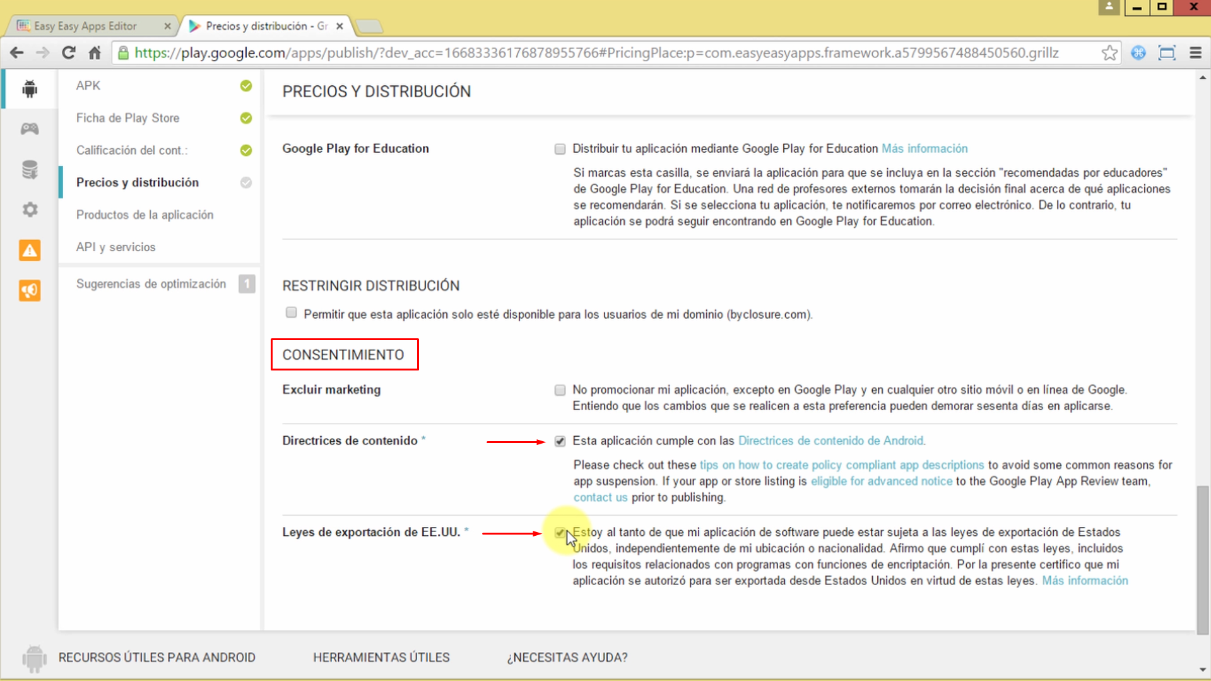This screenshot has width=1211, height=681.
Task: Click the page's vertical scrollbar thumb
Action: tap(1203, 559)
